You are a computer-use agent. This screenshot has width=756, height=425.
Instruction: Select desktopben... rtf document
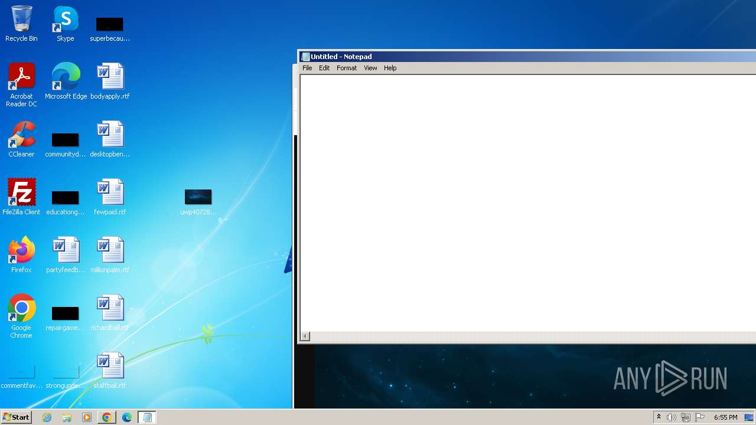110,139
